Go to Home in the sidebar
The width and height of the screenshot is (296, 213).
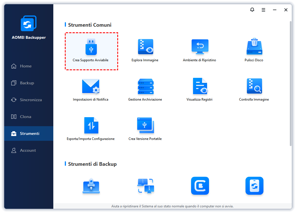click(29, 66)
